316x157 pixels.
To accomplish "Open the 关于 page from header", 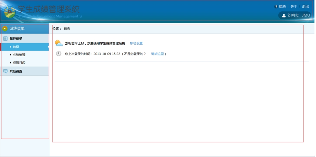I will pos(294,7).
